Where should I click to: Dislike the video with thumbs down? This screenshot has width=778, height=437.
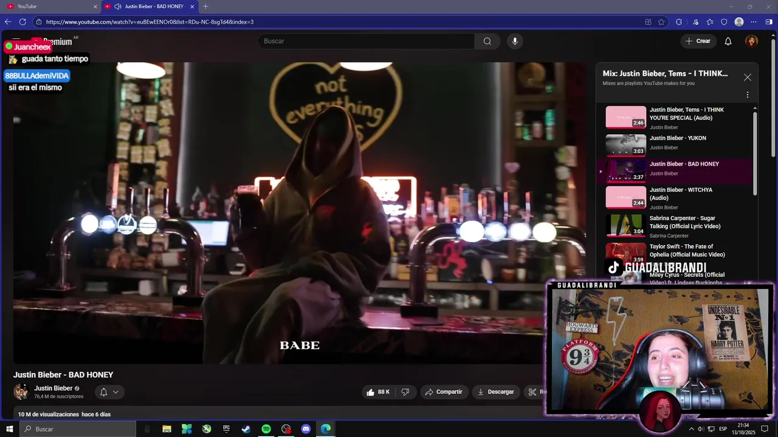(405, 392)
